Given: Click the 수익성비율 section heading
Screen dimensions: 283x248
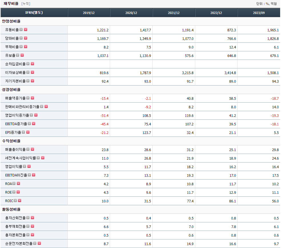Looking at the screenshot, I should (x=11, y=141).
